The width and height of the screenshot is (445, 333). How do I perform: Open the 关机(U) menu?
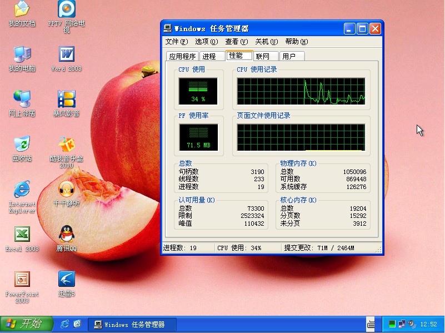tap(266, 42)
